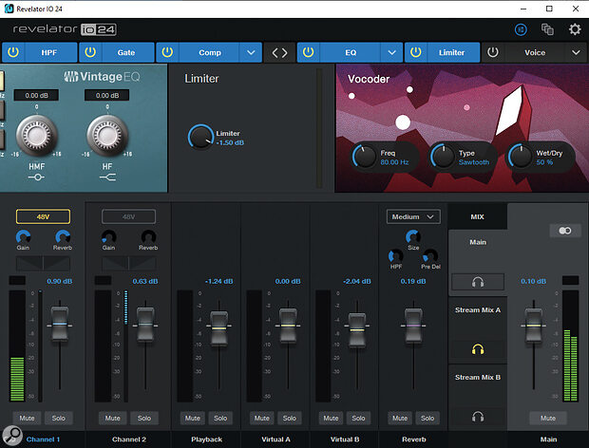589x448 pixels.
Task: Disable 48V phantom power on Channel 1
Action: [43, 216]
